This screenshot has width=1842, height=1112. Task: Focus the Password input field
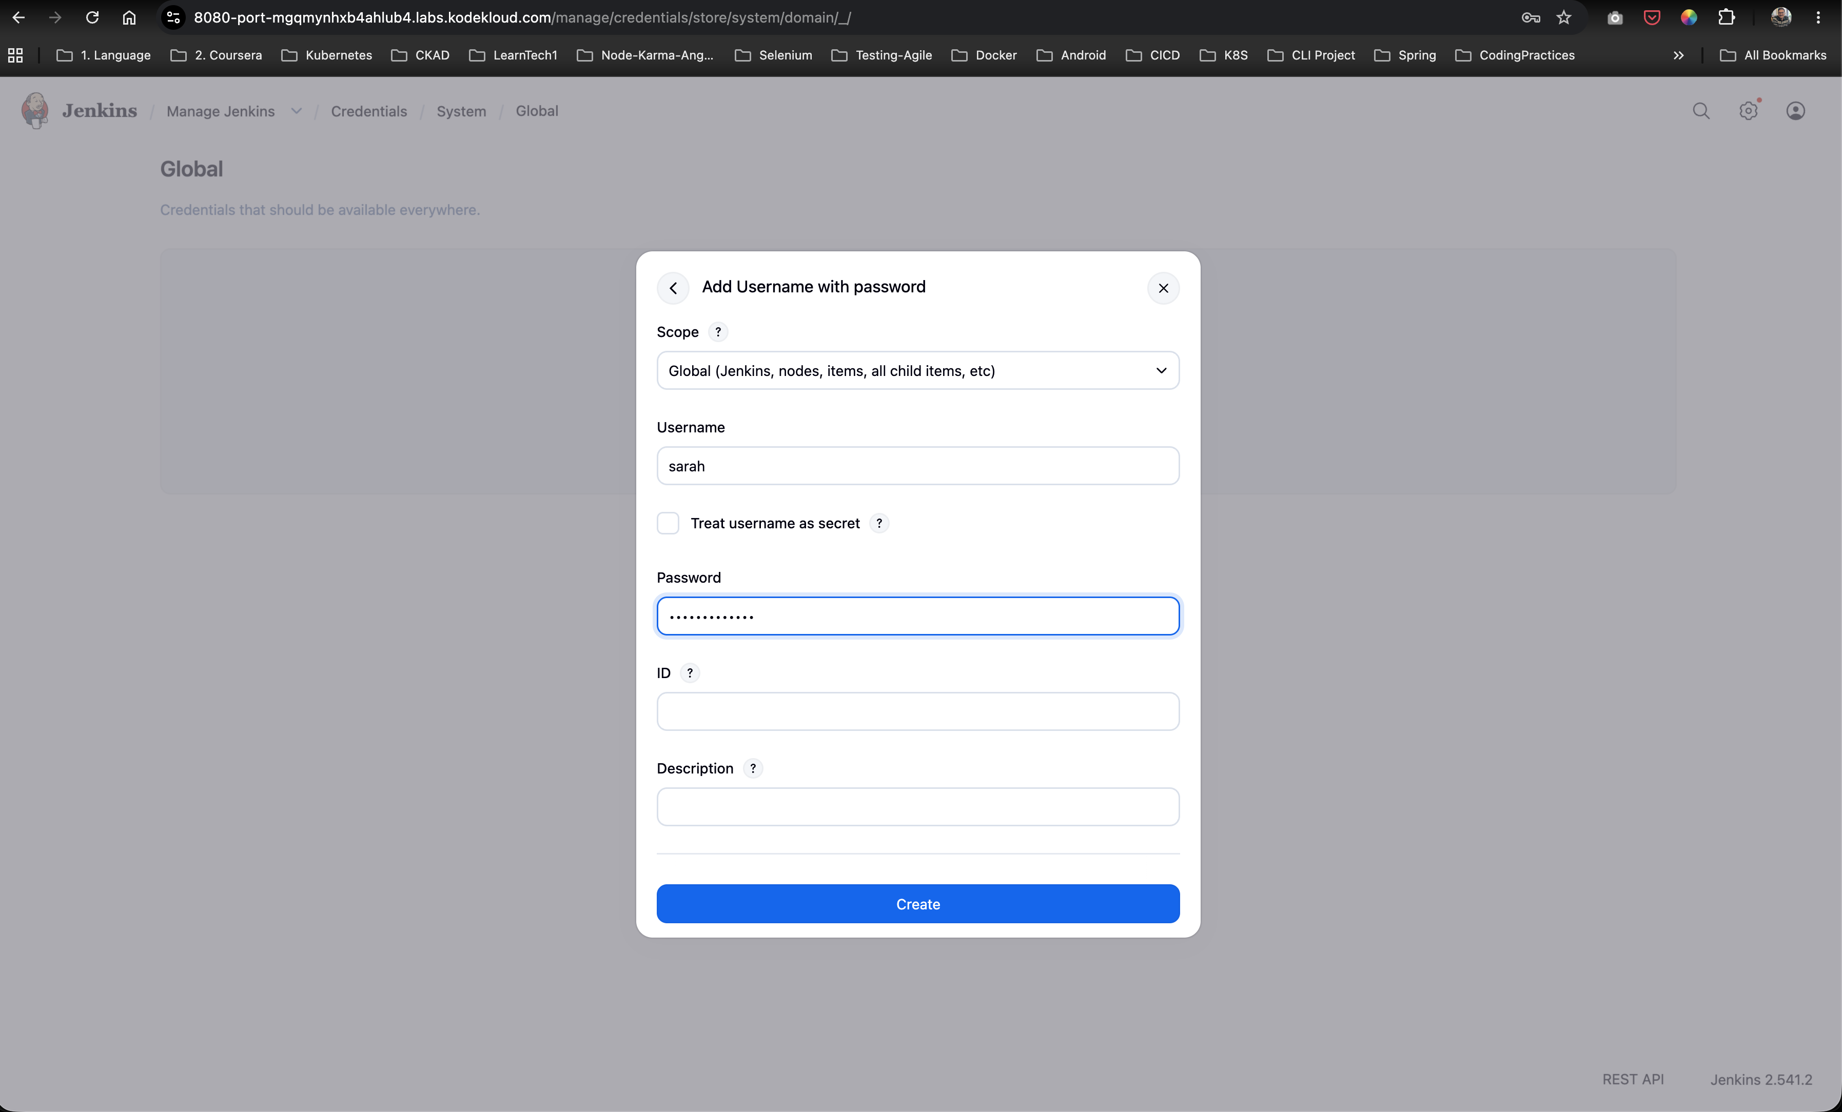[918, 617]
